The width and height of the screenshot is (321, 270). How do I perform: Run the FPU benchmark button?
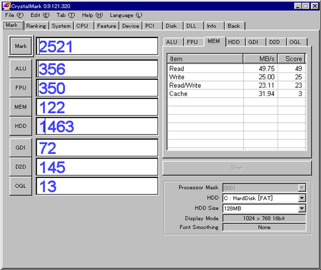(21, 88)
